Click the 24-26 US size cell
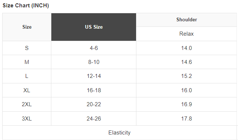This screenshot has height=140, width=238. click(94, 119)
